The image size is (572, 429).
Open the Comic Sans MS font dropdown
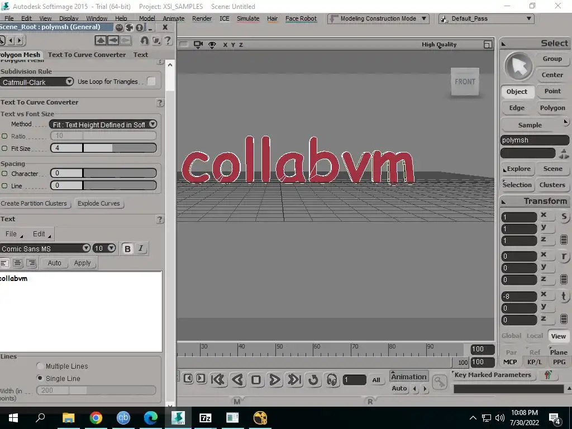pos(45,249)
